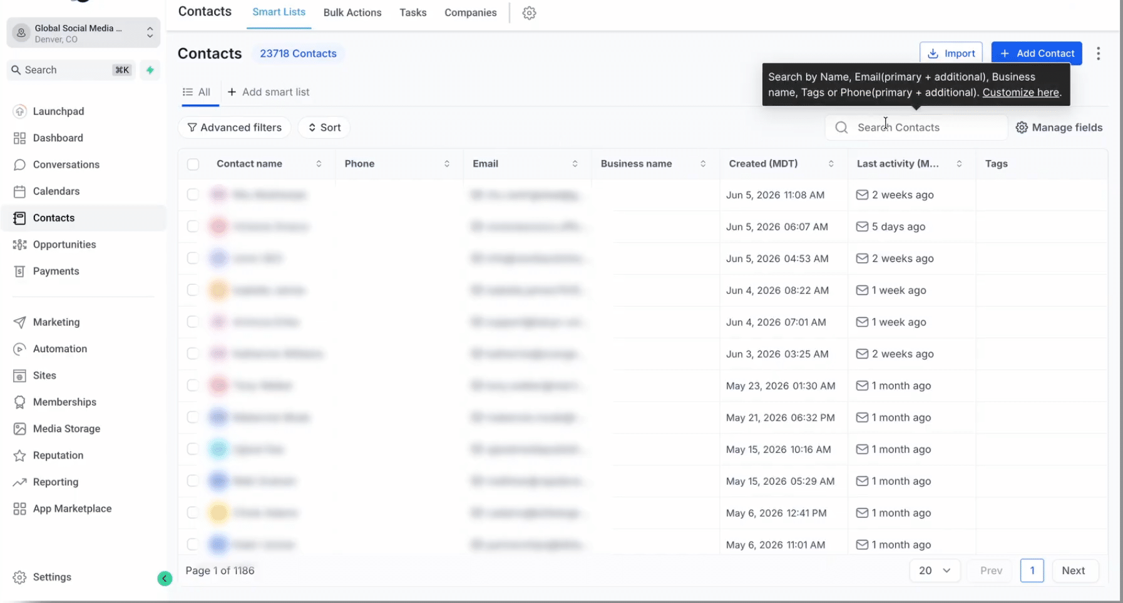Click the Reporting trend line icon
The image size is (1123, 603).
[x=20, y=482]
